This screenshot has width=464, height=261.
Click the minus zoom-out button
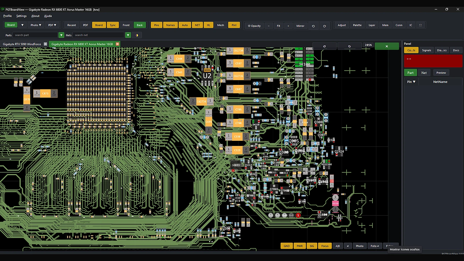269,26
